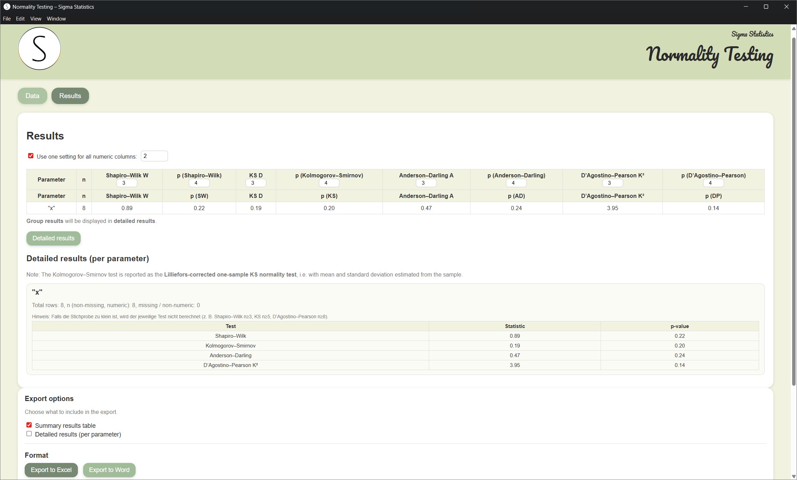Click the Sigma Statistics round S logo
Image resolution: width=797 pixels, height=480 pixels.
[x=39, y=49]
